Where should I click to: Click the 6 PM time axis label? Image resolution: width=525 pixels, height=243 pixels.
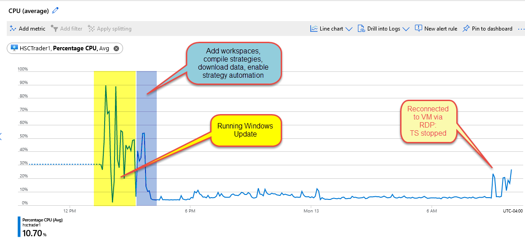click(x=190, y=211)
